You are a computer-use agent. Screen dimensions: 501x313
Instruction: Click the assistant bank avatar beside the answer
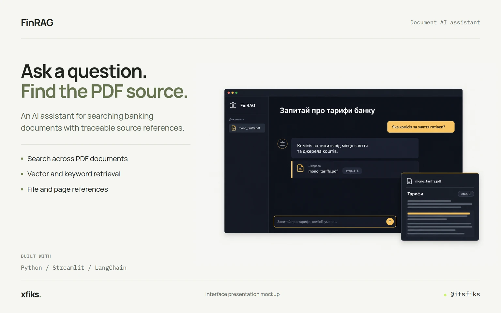click(x=282, y=143)
